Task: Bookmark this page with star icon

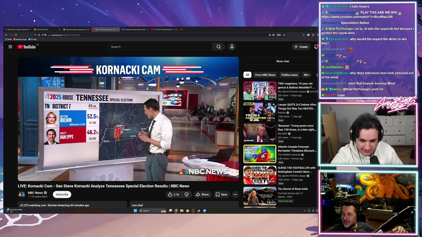Action: point(284,35)
